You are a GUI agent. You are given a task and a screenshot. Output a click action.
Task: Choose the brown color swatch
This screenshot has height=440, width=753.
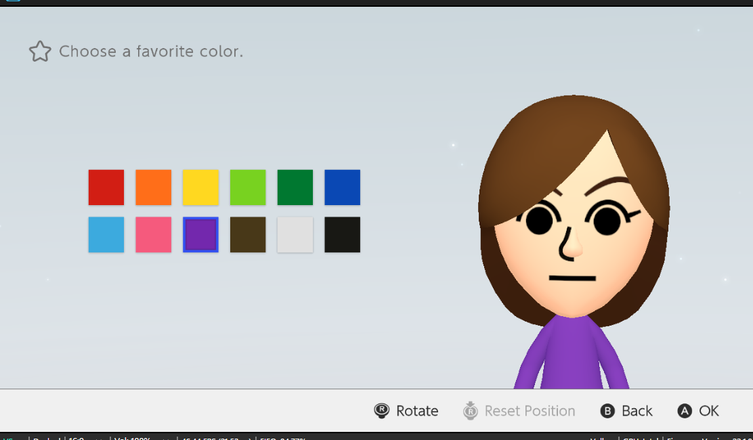coord(248,235)
